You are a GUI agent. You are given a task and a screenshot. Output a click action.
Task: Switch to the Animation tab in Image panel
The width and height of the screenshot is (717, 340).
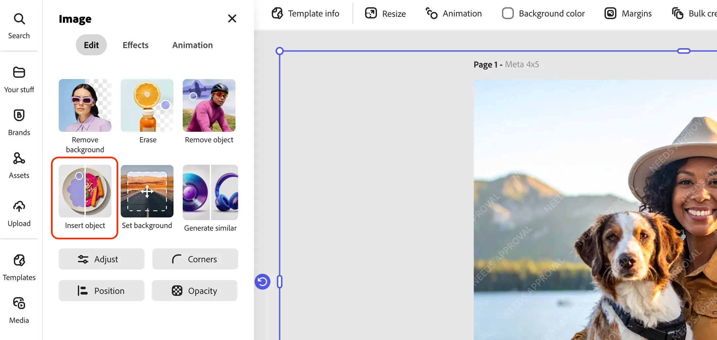pyautogui.click(x=193, y=45)
